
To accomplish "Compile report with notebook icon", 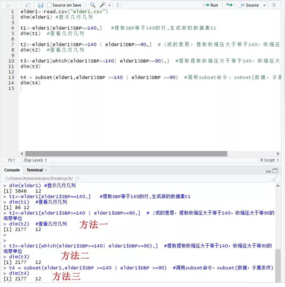I will point(120,5).
